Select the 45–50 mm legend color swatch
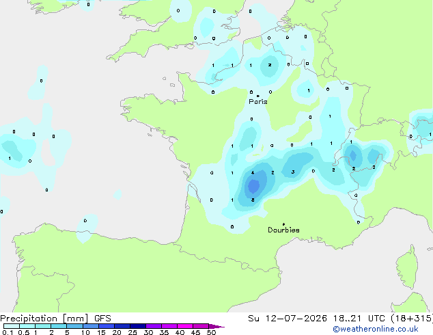The width and height of the screenshot is (433, 335). [201, 326]
